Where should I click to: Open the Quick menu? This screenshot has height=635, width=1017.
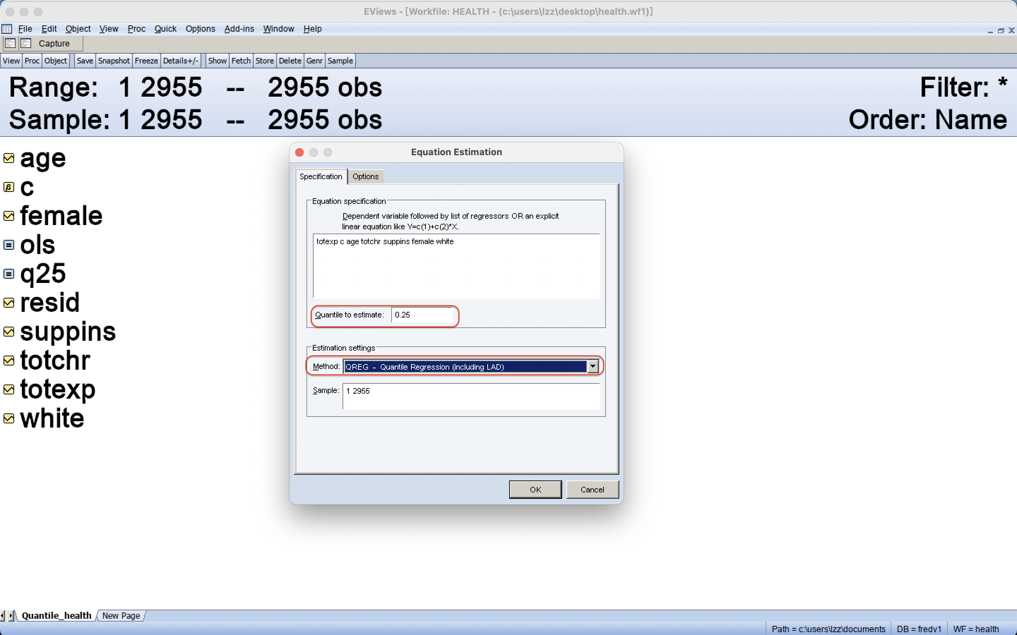tap(165, 29)
